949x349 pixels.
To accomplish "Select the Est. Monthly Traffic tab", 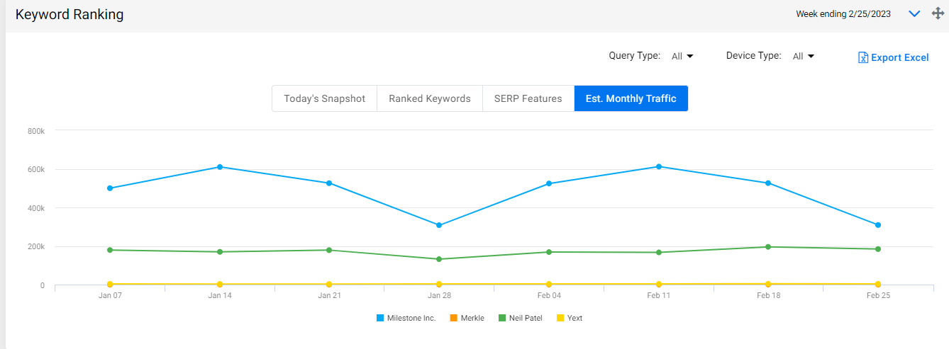I will pyautogui.click(x=631, y=98).
